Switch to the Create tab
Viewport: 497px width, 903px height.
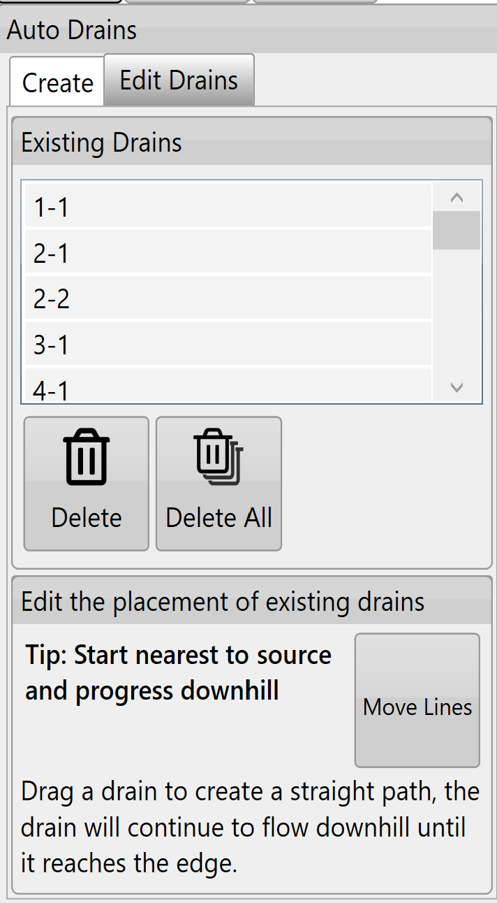[57, 82]
